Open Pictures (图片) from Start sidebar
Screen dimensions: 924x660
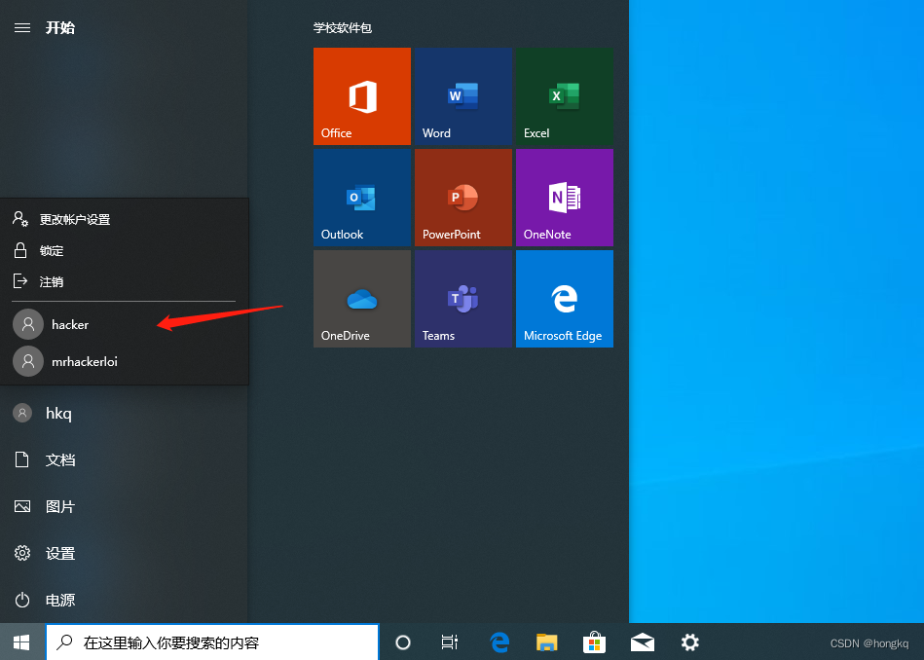point(125,506)
